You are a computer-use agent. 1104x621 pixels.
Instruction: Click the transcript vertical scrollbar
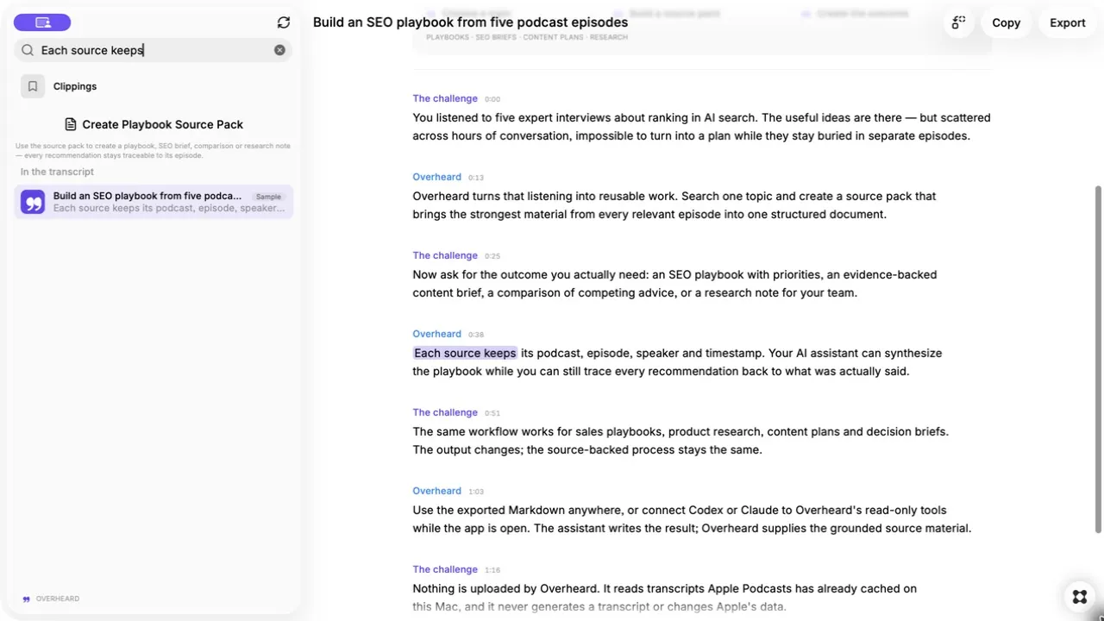(x=1098, y=359)
